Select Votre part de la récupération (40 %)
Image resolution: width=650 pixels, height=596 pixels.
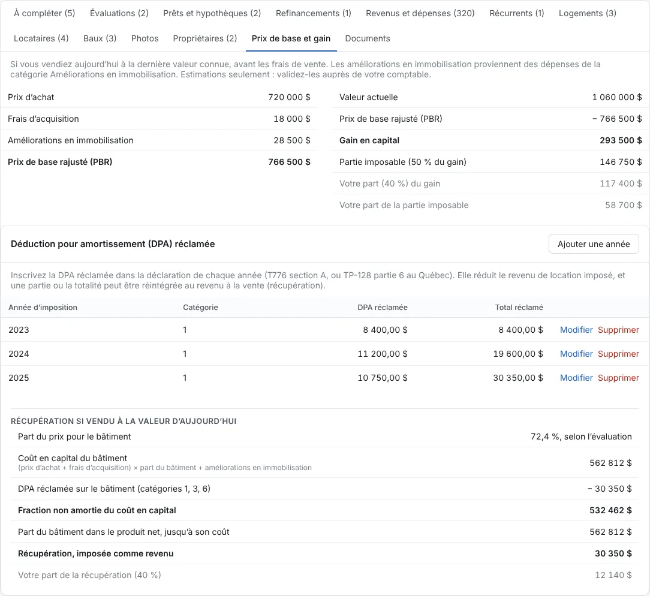89,575
